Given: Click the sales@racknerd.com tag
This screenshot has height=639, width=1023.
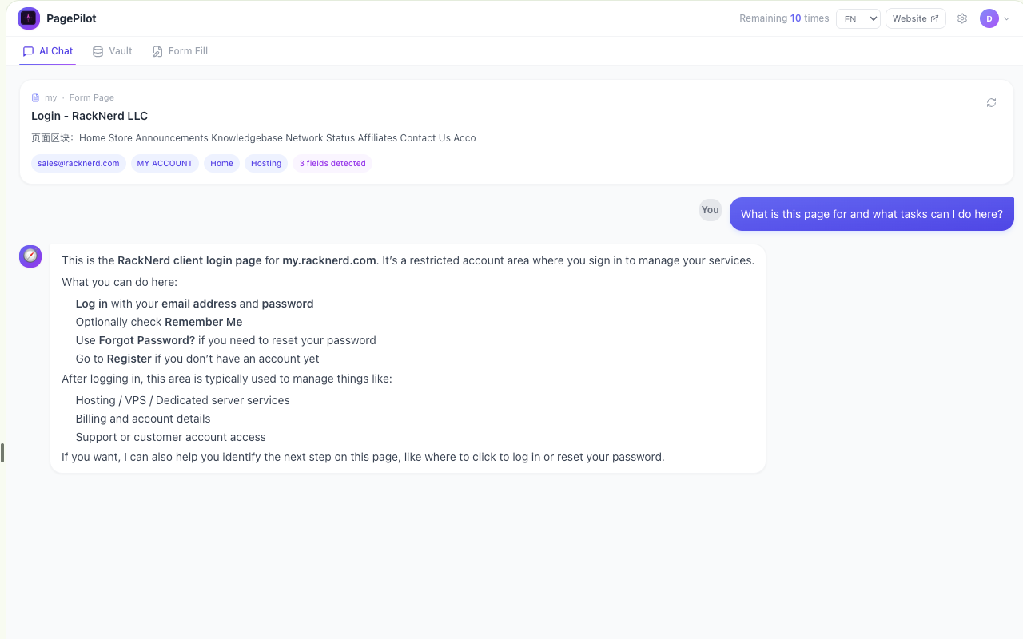Looking at the screenshot, I should point(78,163).
